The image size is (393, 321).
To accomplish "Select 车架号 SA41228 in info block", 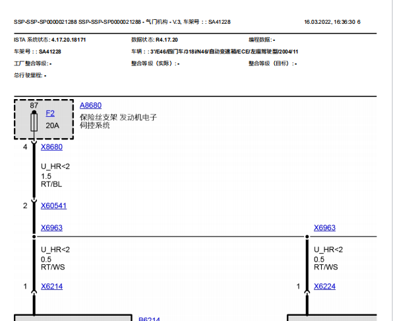I will coord(38,52).
